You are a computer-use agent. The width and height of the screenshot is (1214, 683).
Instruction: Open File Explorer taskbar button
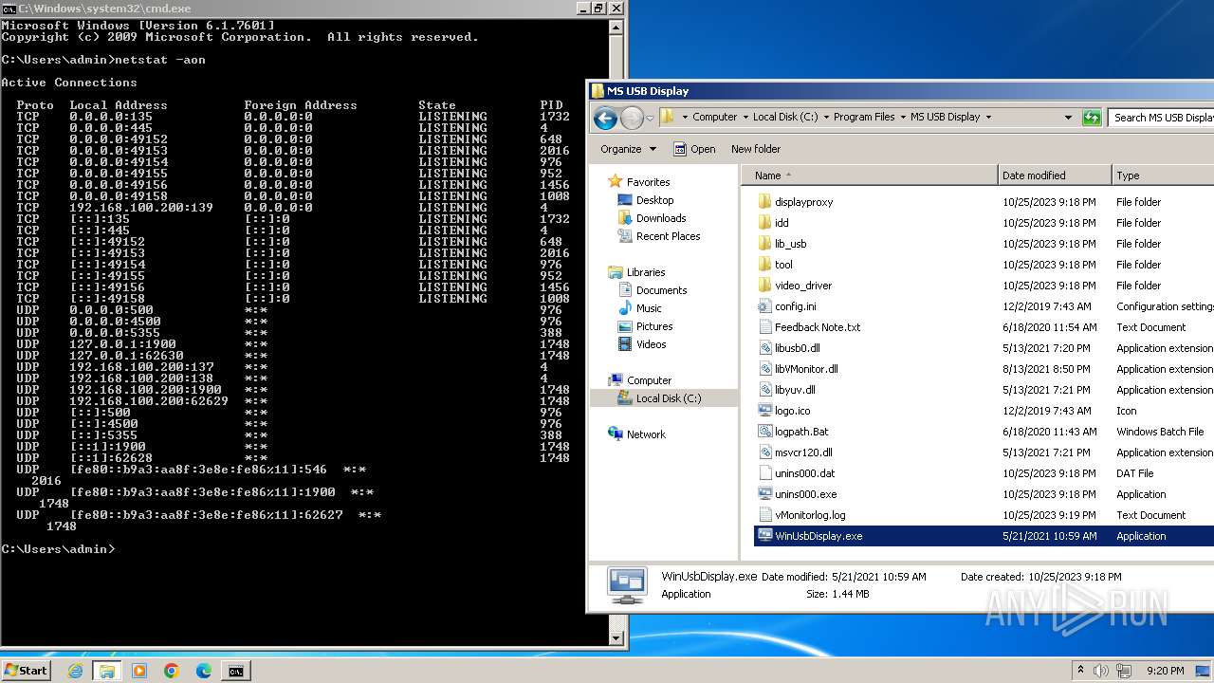click(107, 671)
